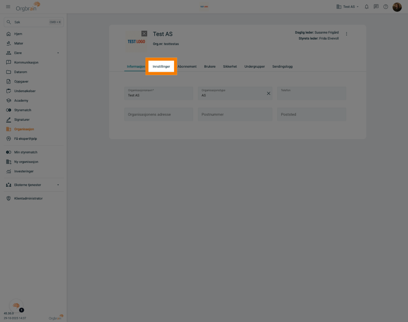Click Styrets leder Frida Elvevoll text
The width and height of the screenshot is (408, 322).
click(x=319, y=38)
